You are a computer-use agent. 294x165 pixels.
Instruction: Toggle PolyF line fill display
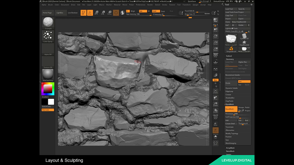coord(215,117)
